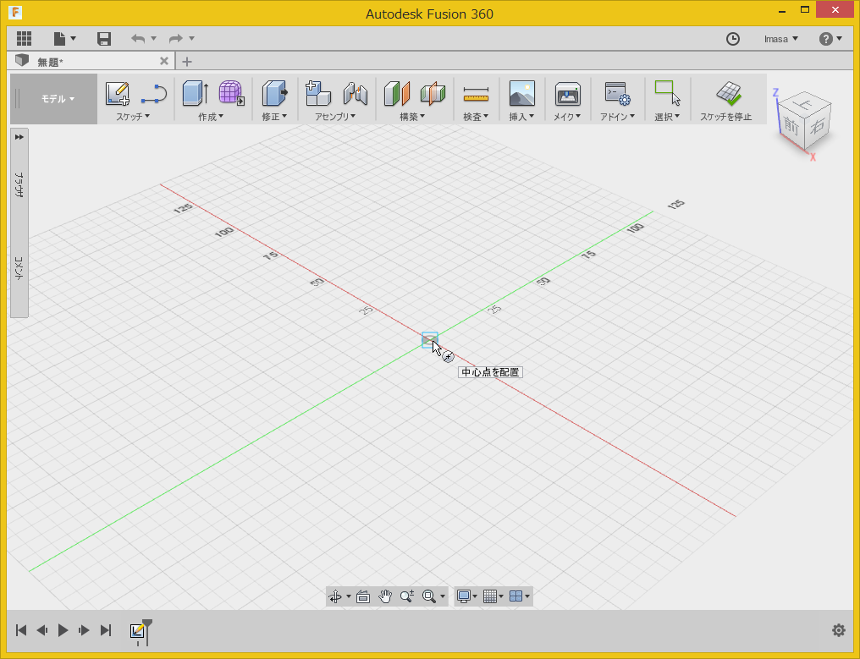The image size is (860, 659).
Task: Select the Look At navigation icon
Action: click(363, 596)
